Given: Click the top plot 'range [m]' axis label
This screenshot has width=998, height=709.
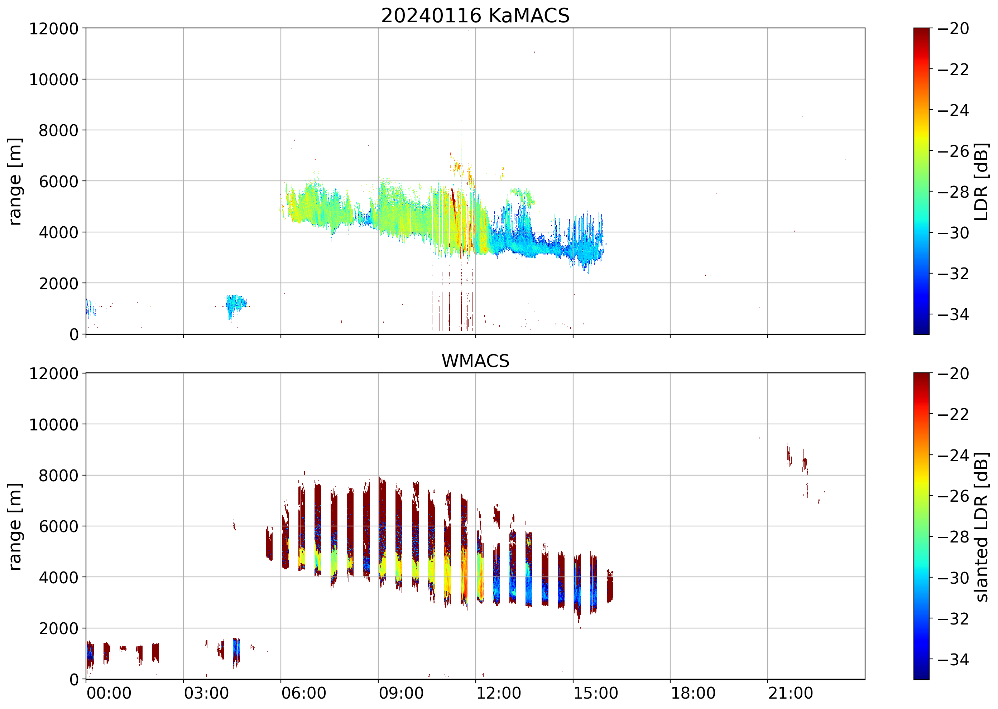Looking at the screenshot, I should tap(15, 181).
